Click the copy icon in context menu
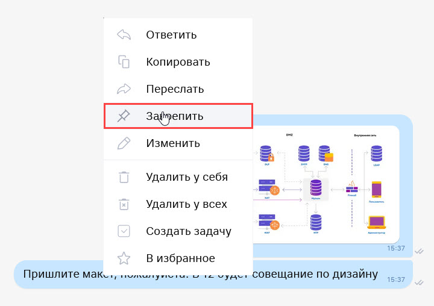The height and width of the screenshot is (306, 434). (124, 61)
